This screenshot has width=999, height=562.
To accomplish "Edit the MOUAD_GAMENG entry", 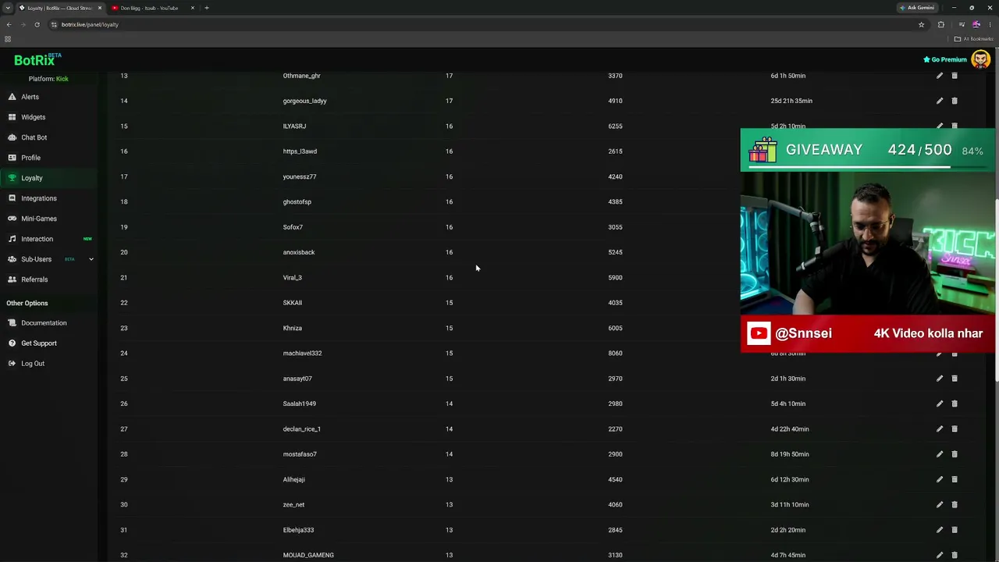I will pos(940,555).
